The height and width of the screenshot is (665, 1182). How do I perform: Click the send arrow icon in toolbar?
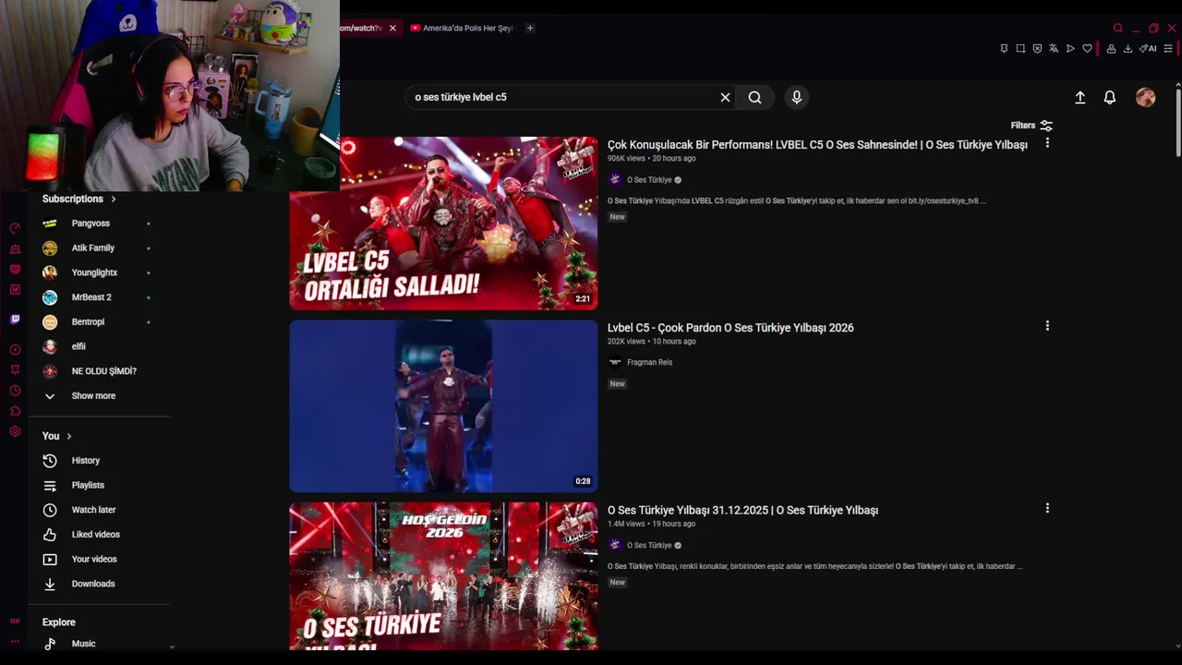pyautogui.click(x=1070, y=49)
